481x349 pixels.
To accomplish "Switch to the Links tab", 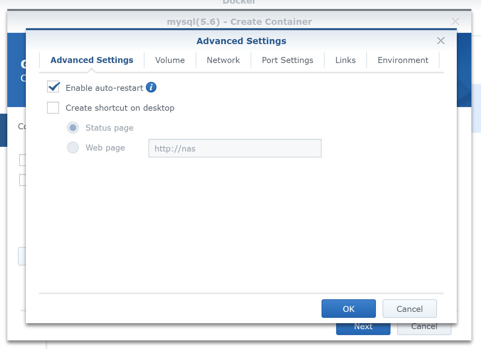I will pyautogui.click(x=345, y=60).
